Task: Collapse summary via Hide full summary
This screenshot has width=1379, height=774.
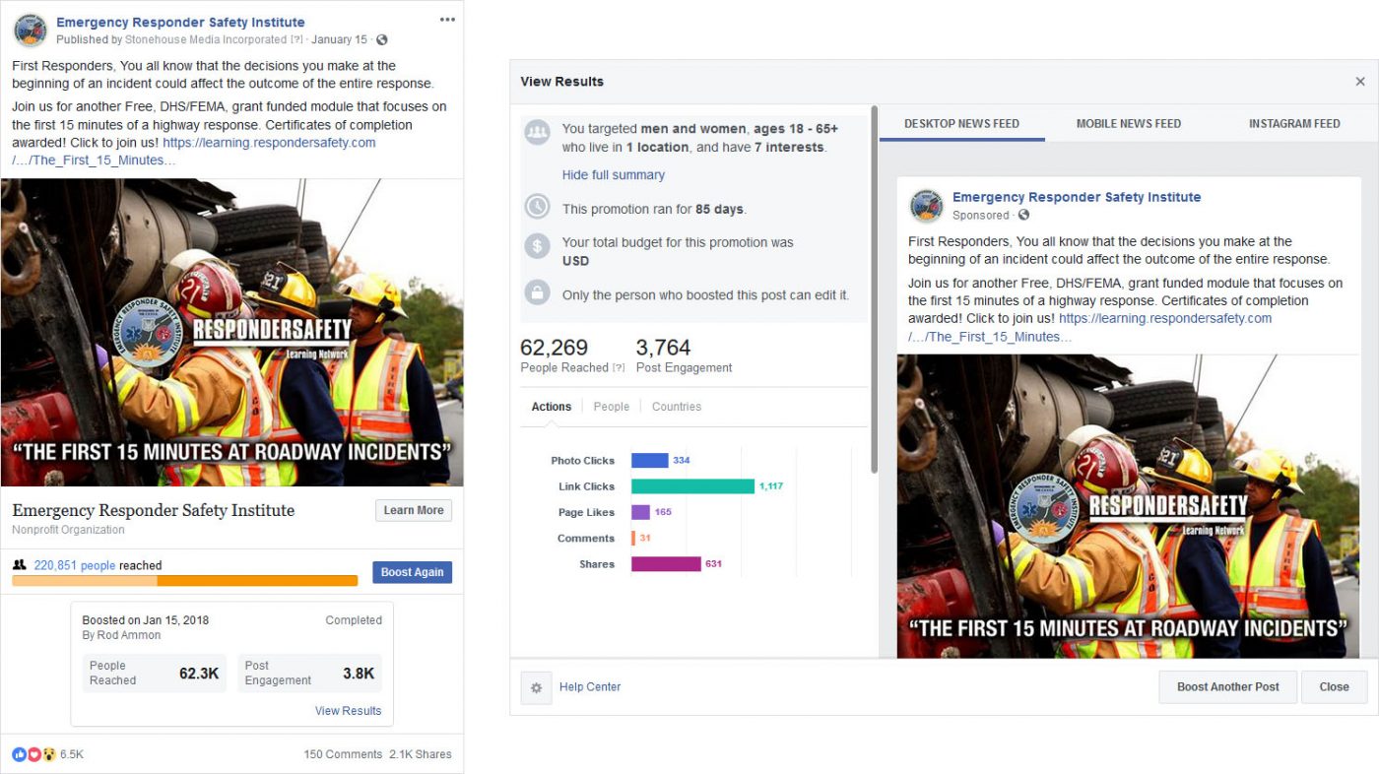Action: 613,175
